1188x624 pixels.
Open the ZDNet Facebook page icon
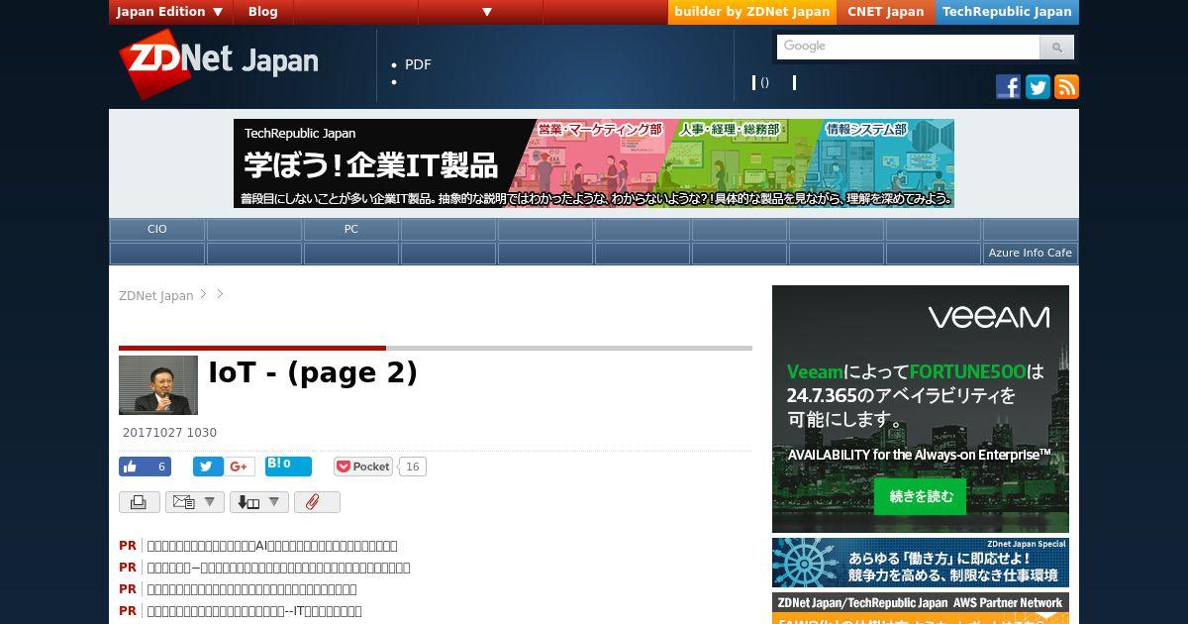point(1008,87)
